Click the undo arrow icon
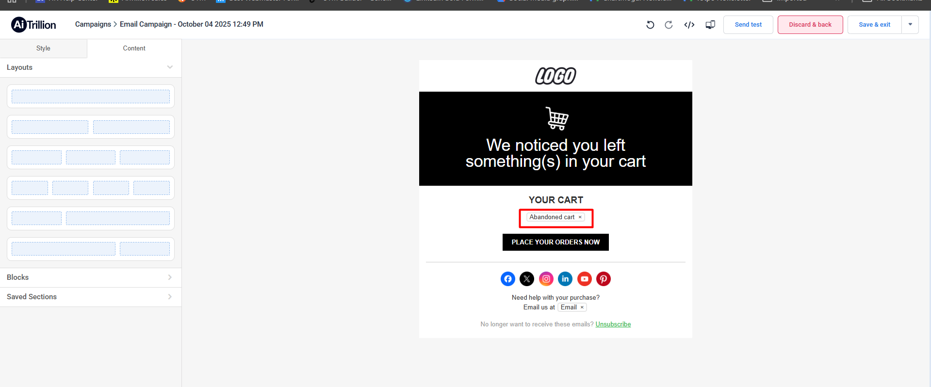The image size is (931, 387). click(650, 25)
